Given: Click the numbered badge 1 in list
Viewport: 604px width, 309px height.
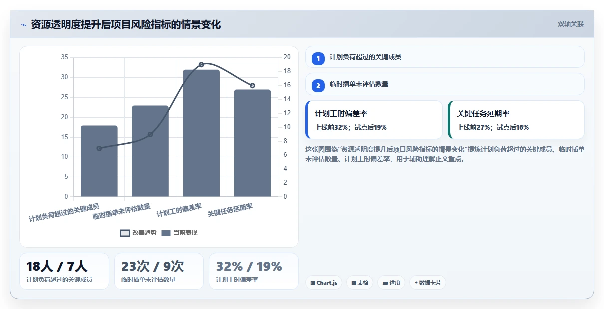Looking at the screenshot, I should pos(318,58).
